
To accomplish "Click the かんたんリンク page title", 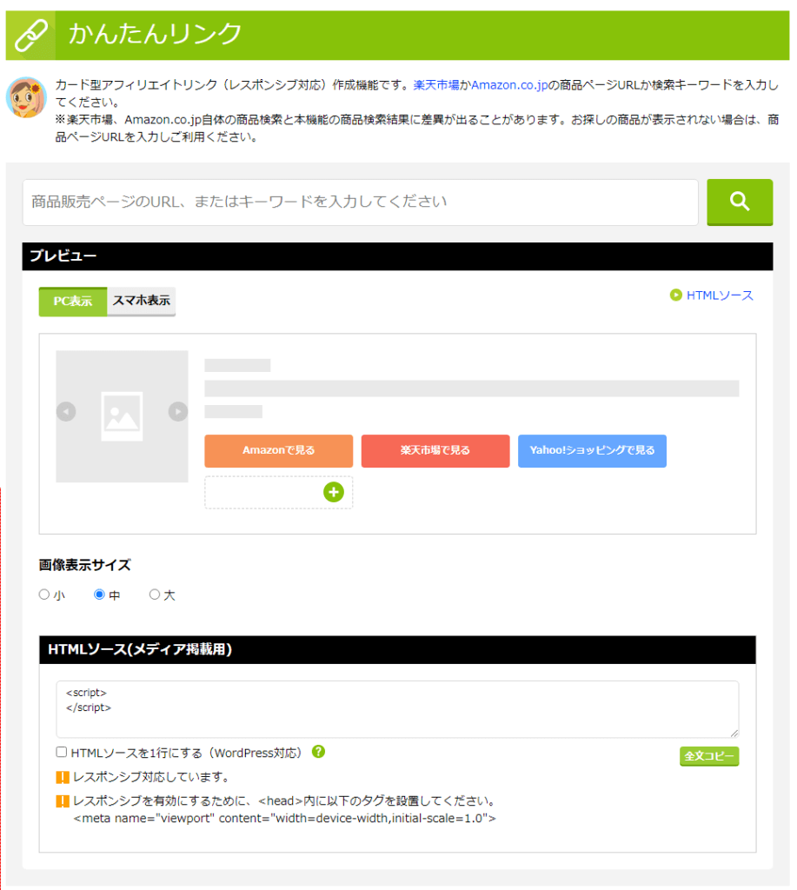I will pyautogui.click(x=155, y=34).
